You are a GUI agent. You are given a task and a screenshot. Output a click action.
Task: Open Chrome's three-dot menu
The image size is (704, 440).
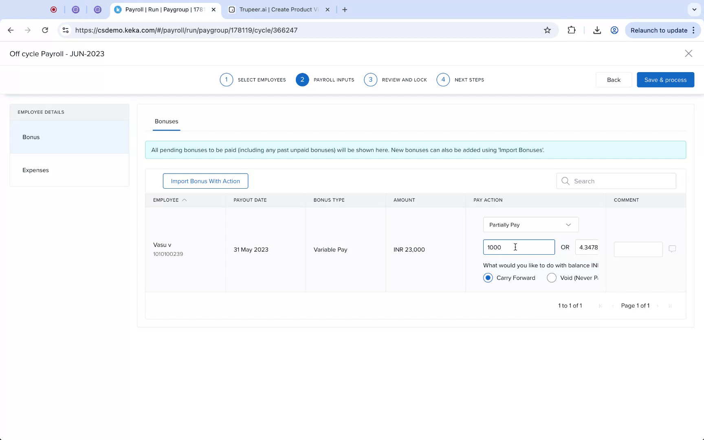693,30
